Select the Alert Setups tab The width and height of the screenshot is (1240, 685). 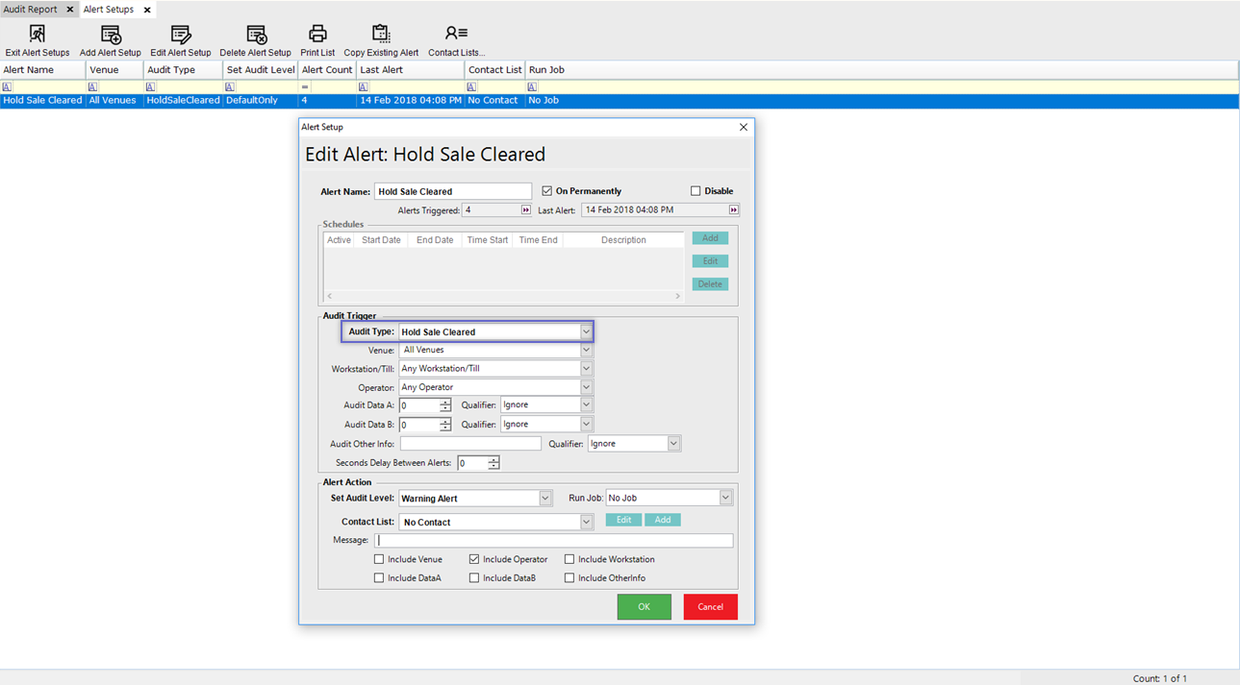(109, 10)
